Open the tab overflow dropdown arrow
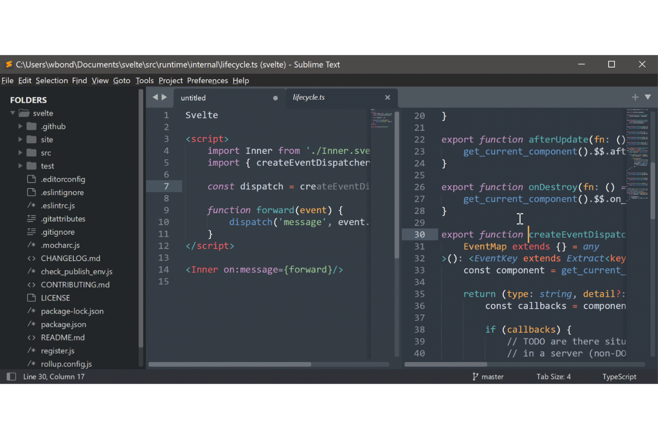 [x=648, y=97]
